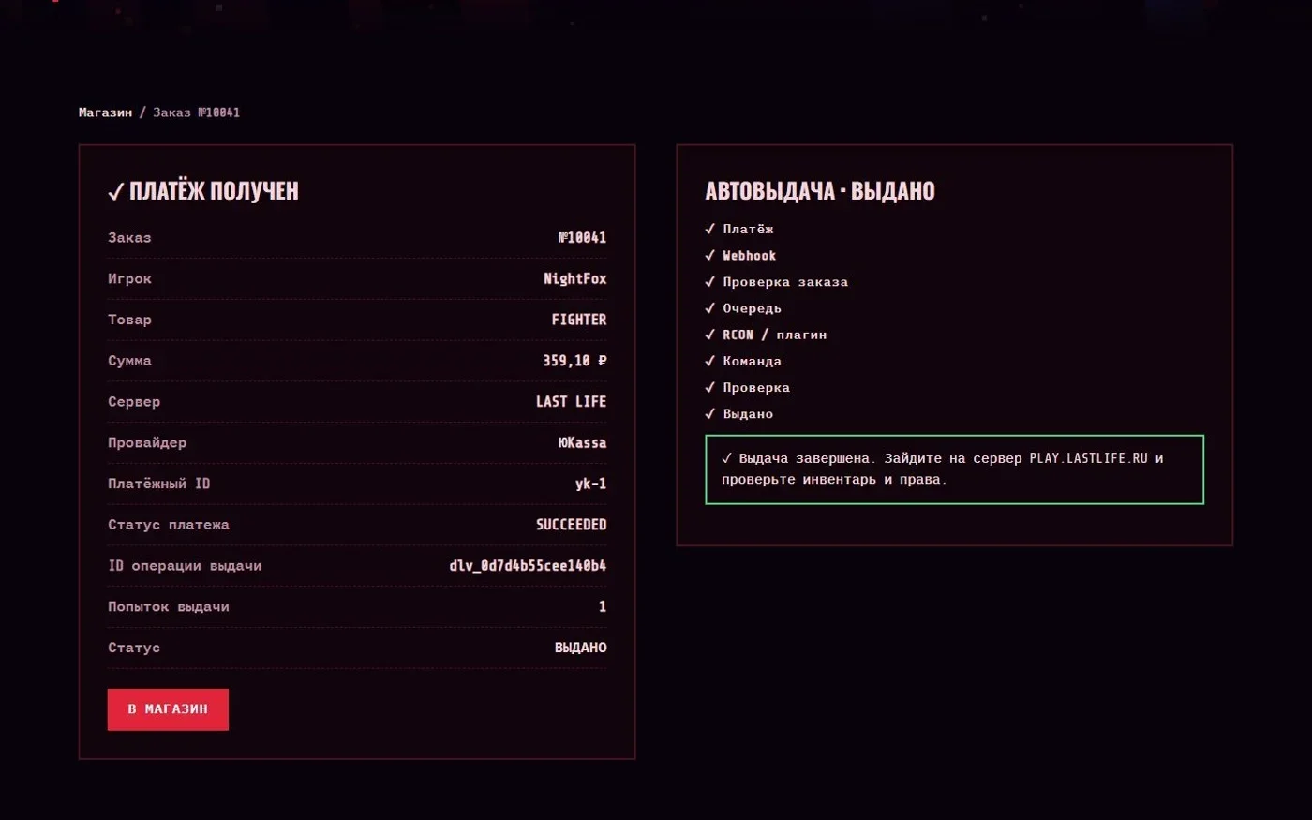Screen dimensions: 1312x820
Task: Click the 'Проверка заказа' step label
Action: point(785,281)
